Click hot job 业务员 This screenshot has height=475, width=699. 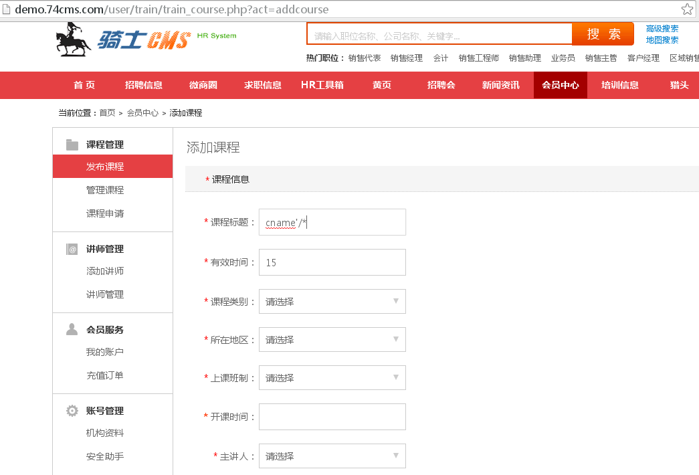563,58
